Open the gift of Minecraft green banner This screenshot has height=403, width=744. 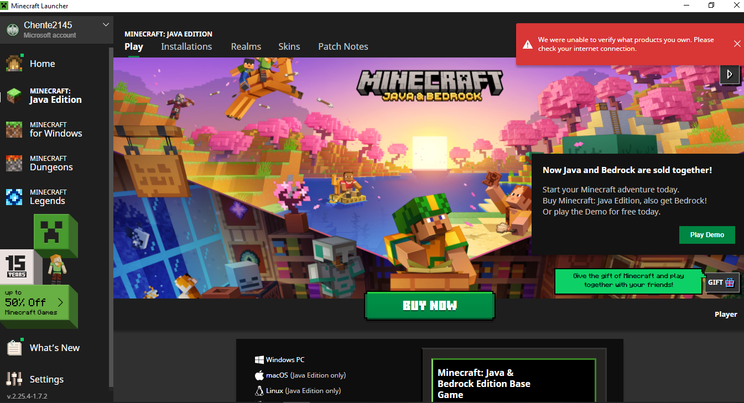point(628,280)
